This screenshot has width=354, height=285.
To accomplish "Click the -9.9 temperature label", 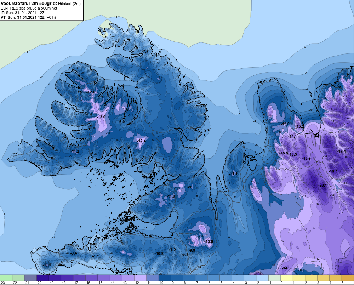I will point(192,250).
